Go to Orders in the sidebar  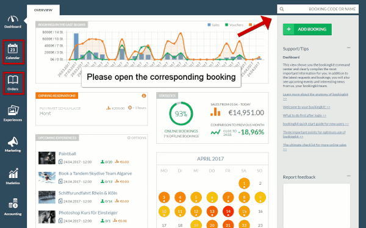(13, 84)
